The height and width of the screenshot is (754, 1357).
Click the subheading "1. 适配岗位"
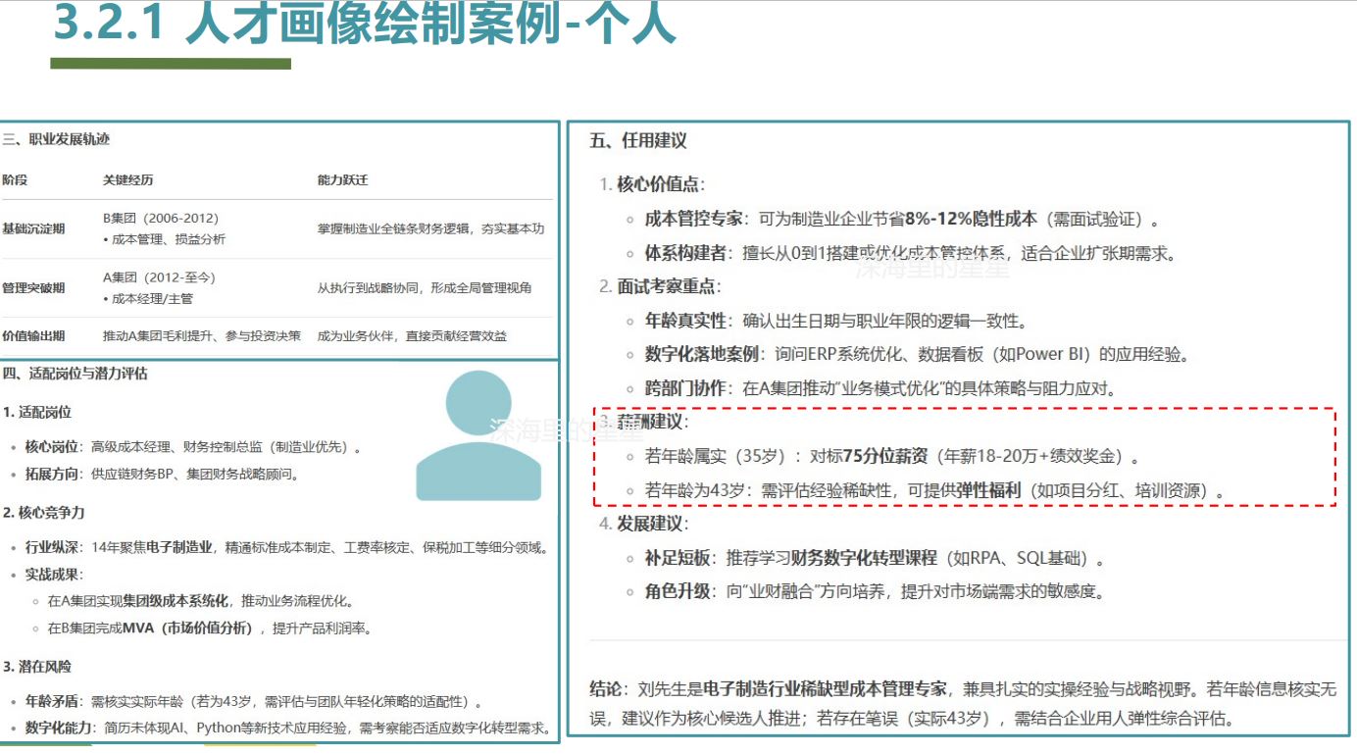pos(36,413)
